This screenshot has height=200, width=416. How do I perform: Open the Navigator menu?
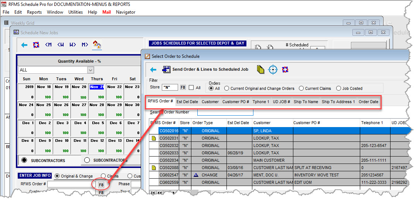point(126,12)
